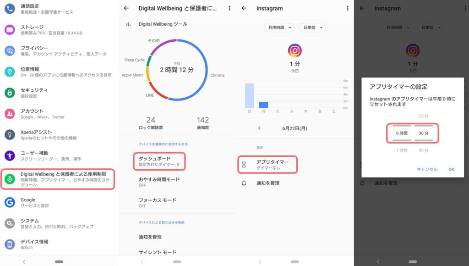
Task: Open システム settings entry
Action: click(59, 223)
